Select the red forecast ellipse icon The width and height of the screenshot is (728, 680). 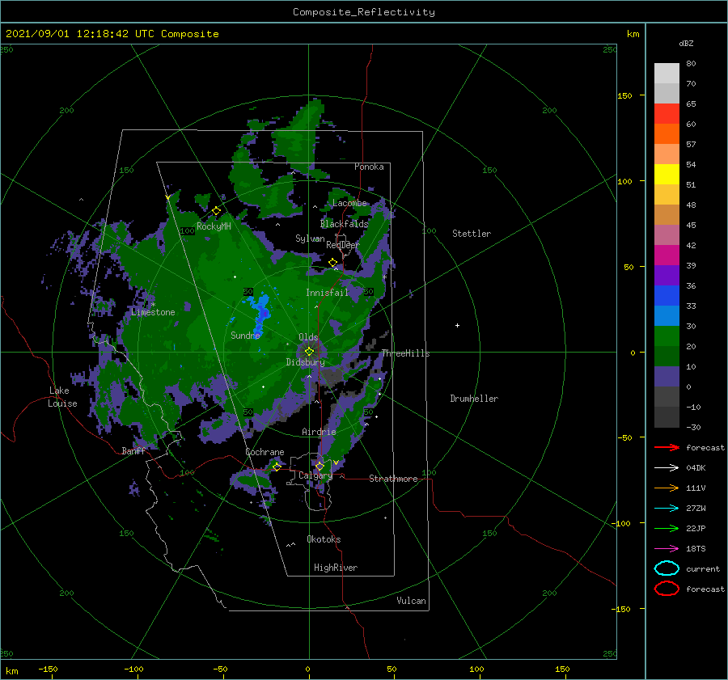point(667,589)
